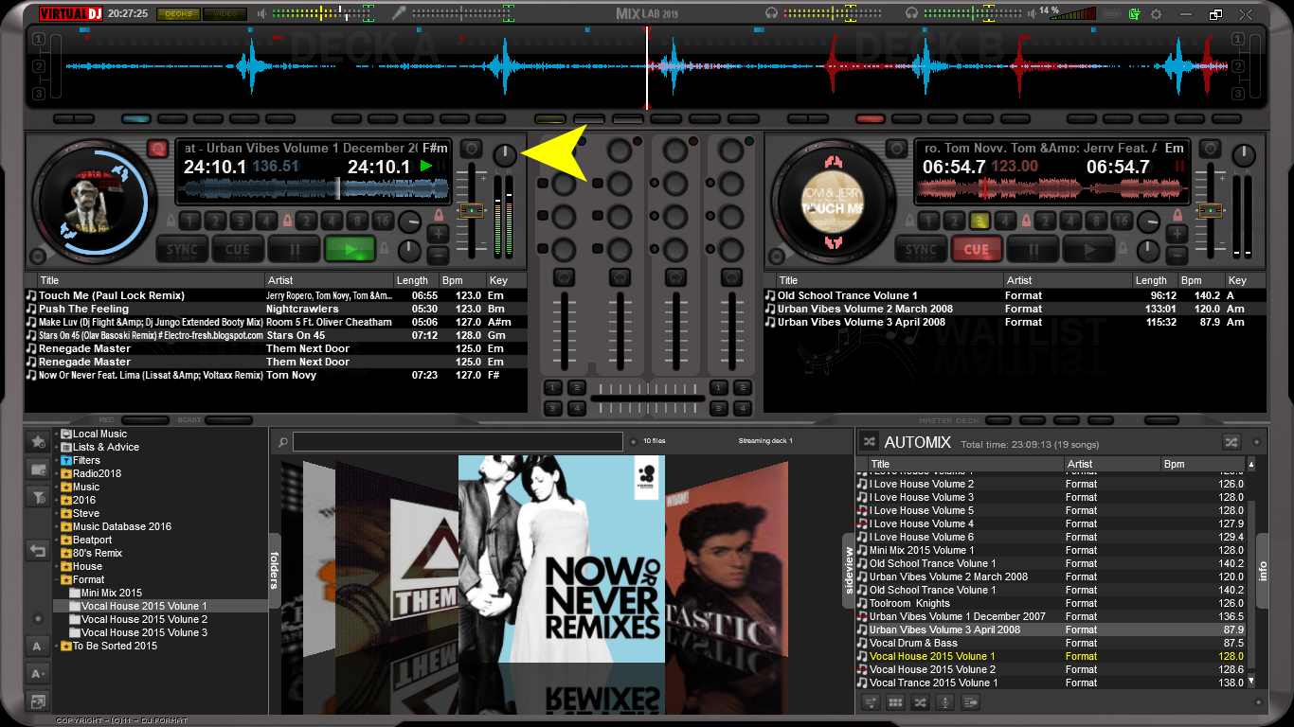Open the folders side tab
1294x727 pixels.
(275, 569)
